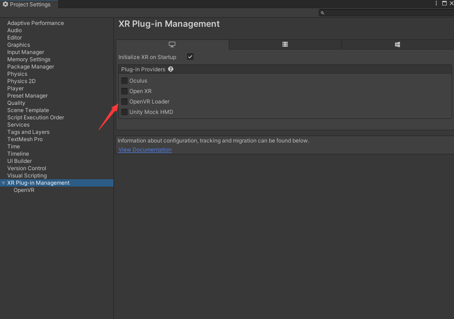Image resolution: width=454 pixels, height=319 pixels.
Task: Open Player settings
Action: pyautogui.click(x=15, y=88)
